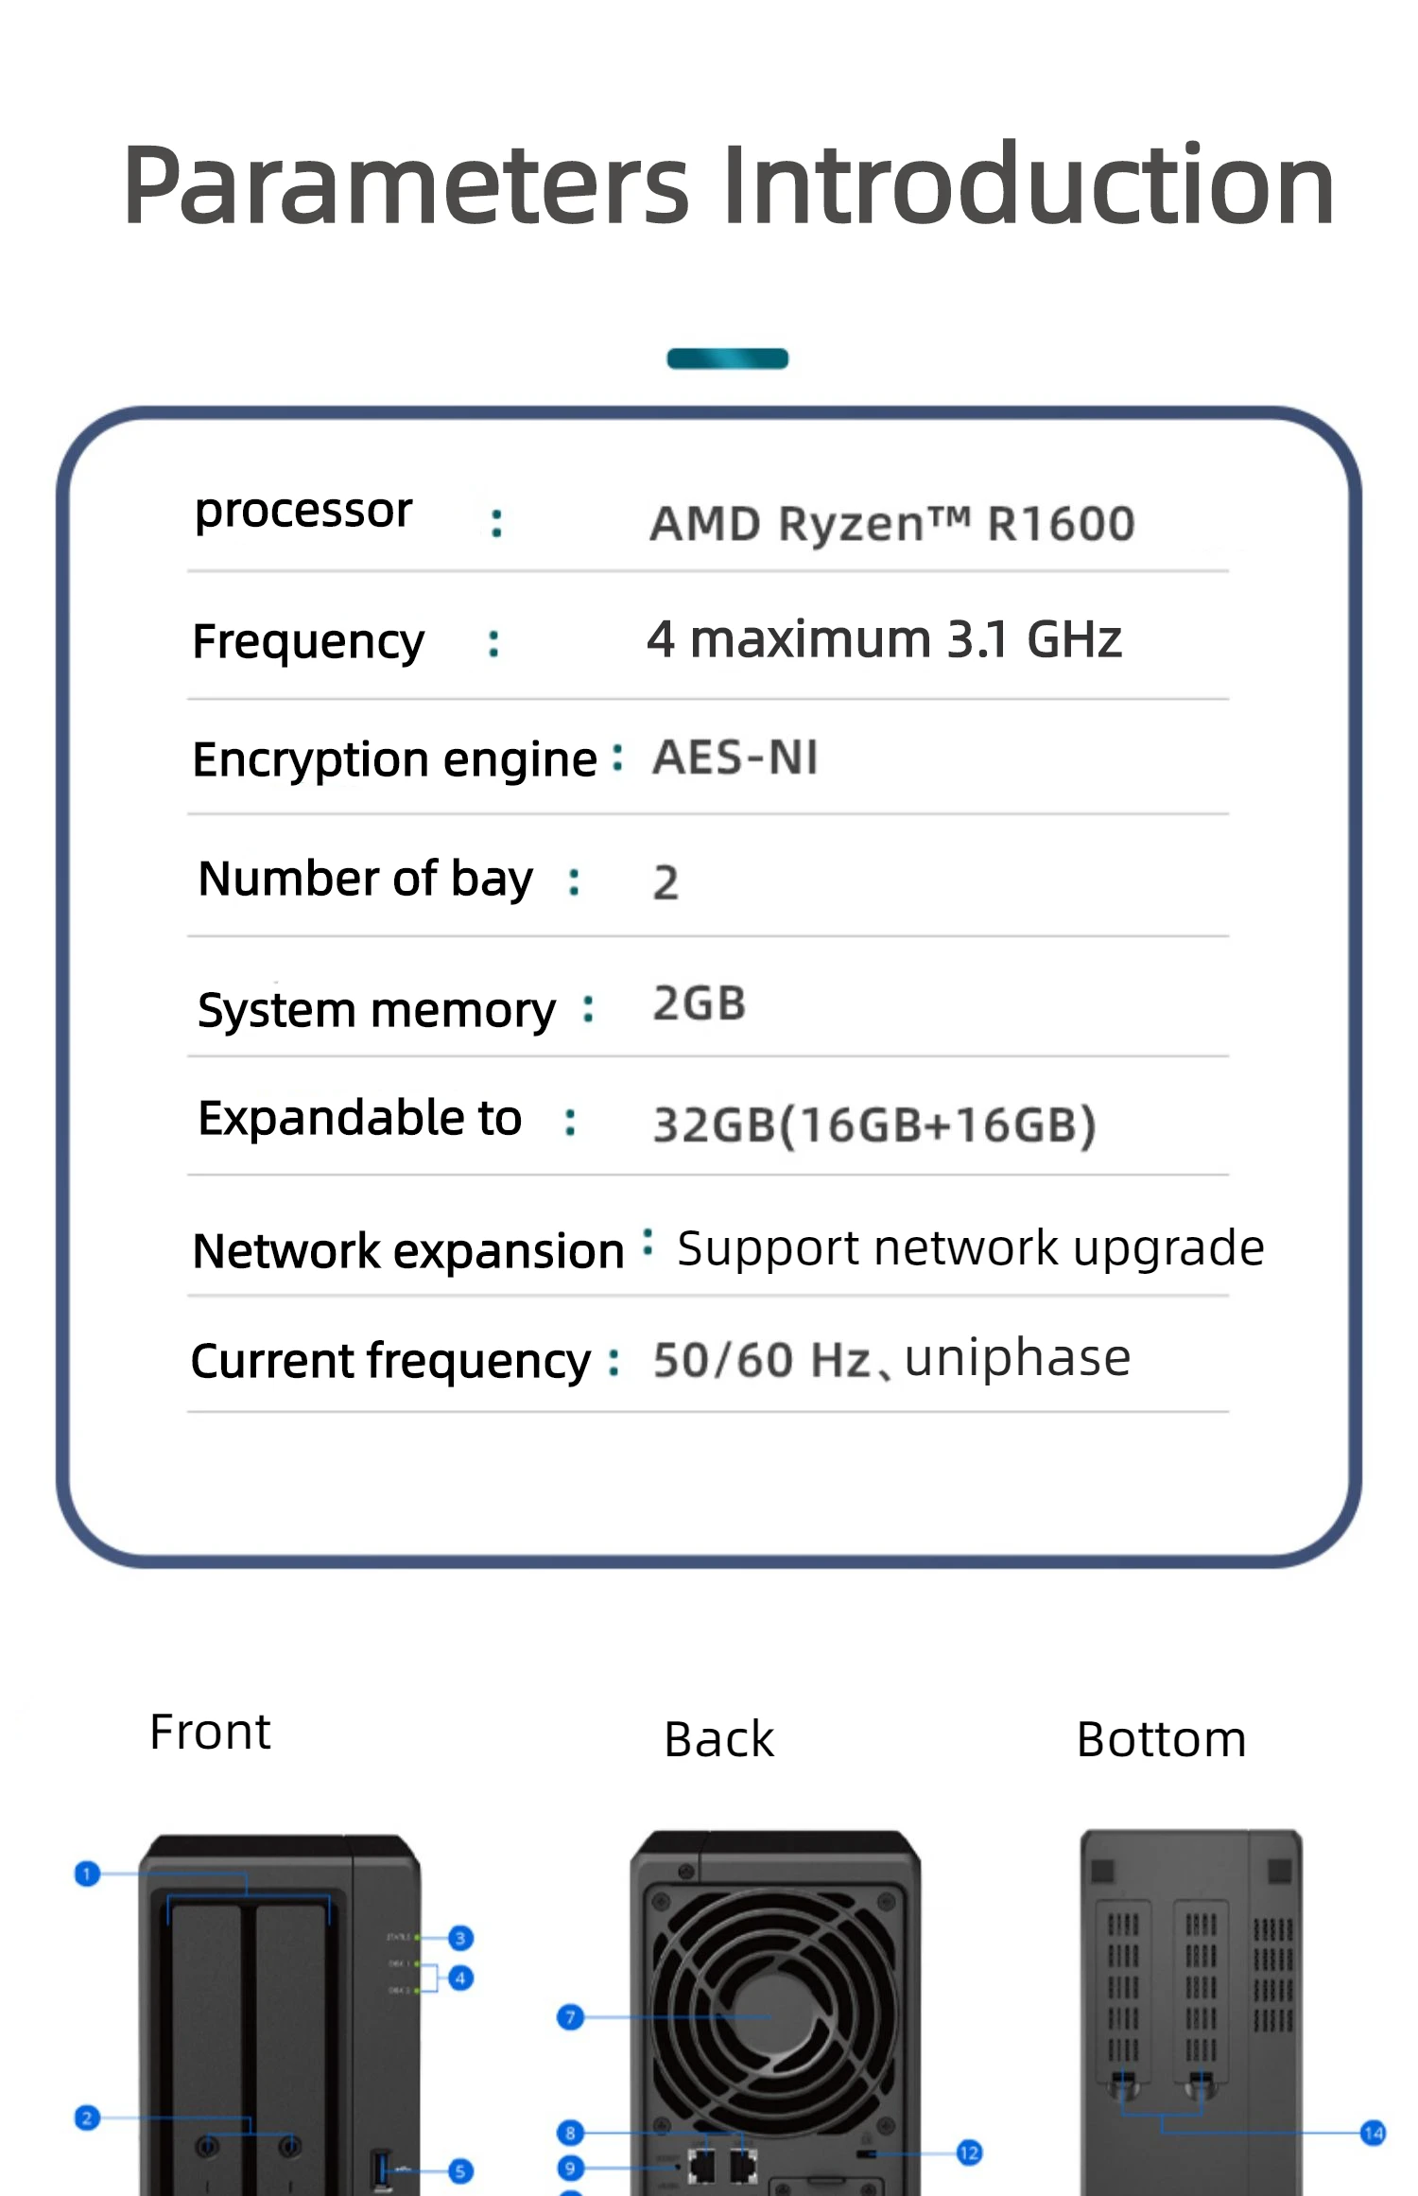Select callout marker number 12
Screen dimensions: 1418x2196
click(x=969, y=2153)
